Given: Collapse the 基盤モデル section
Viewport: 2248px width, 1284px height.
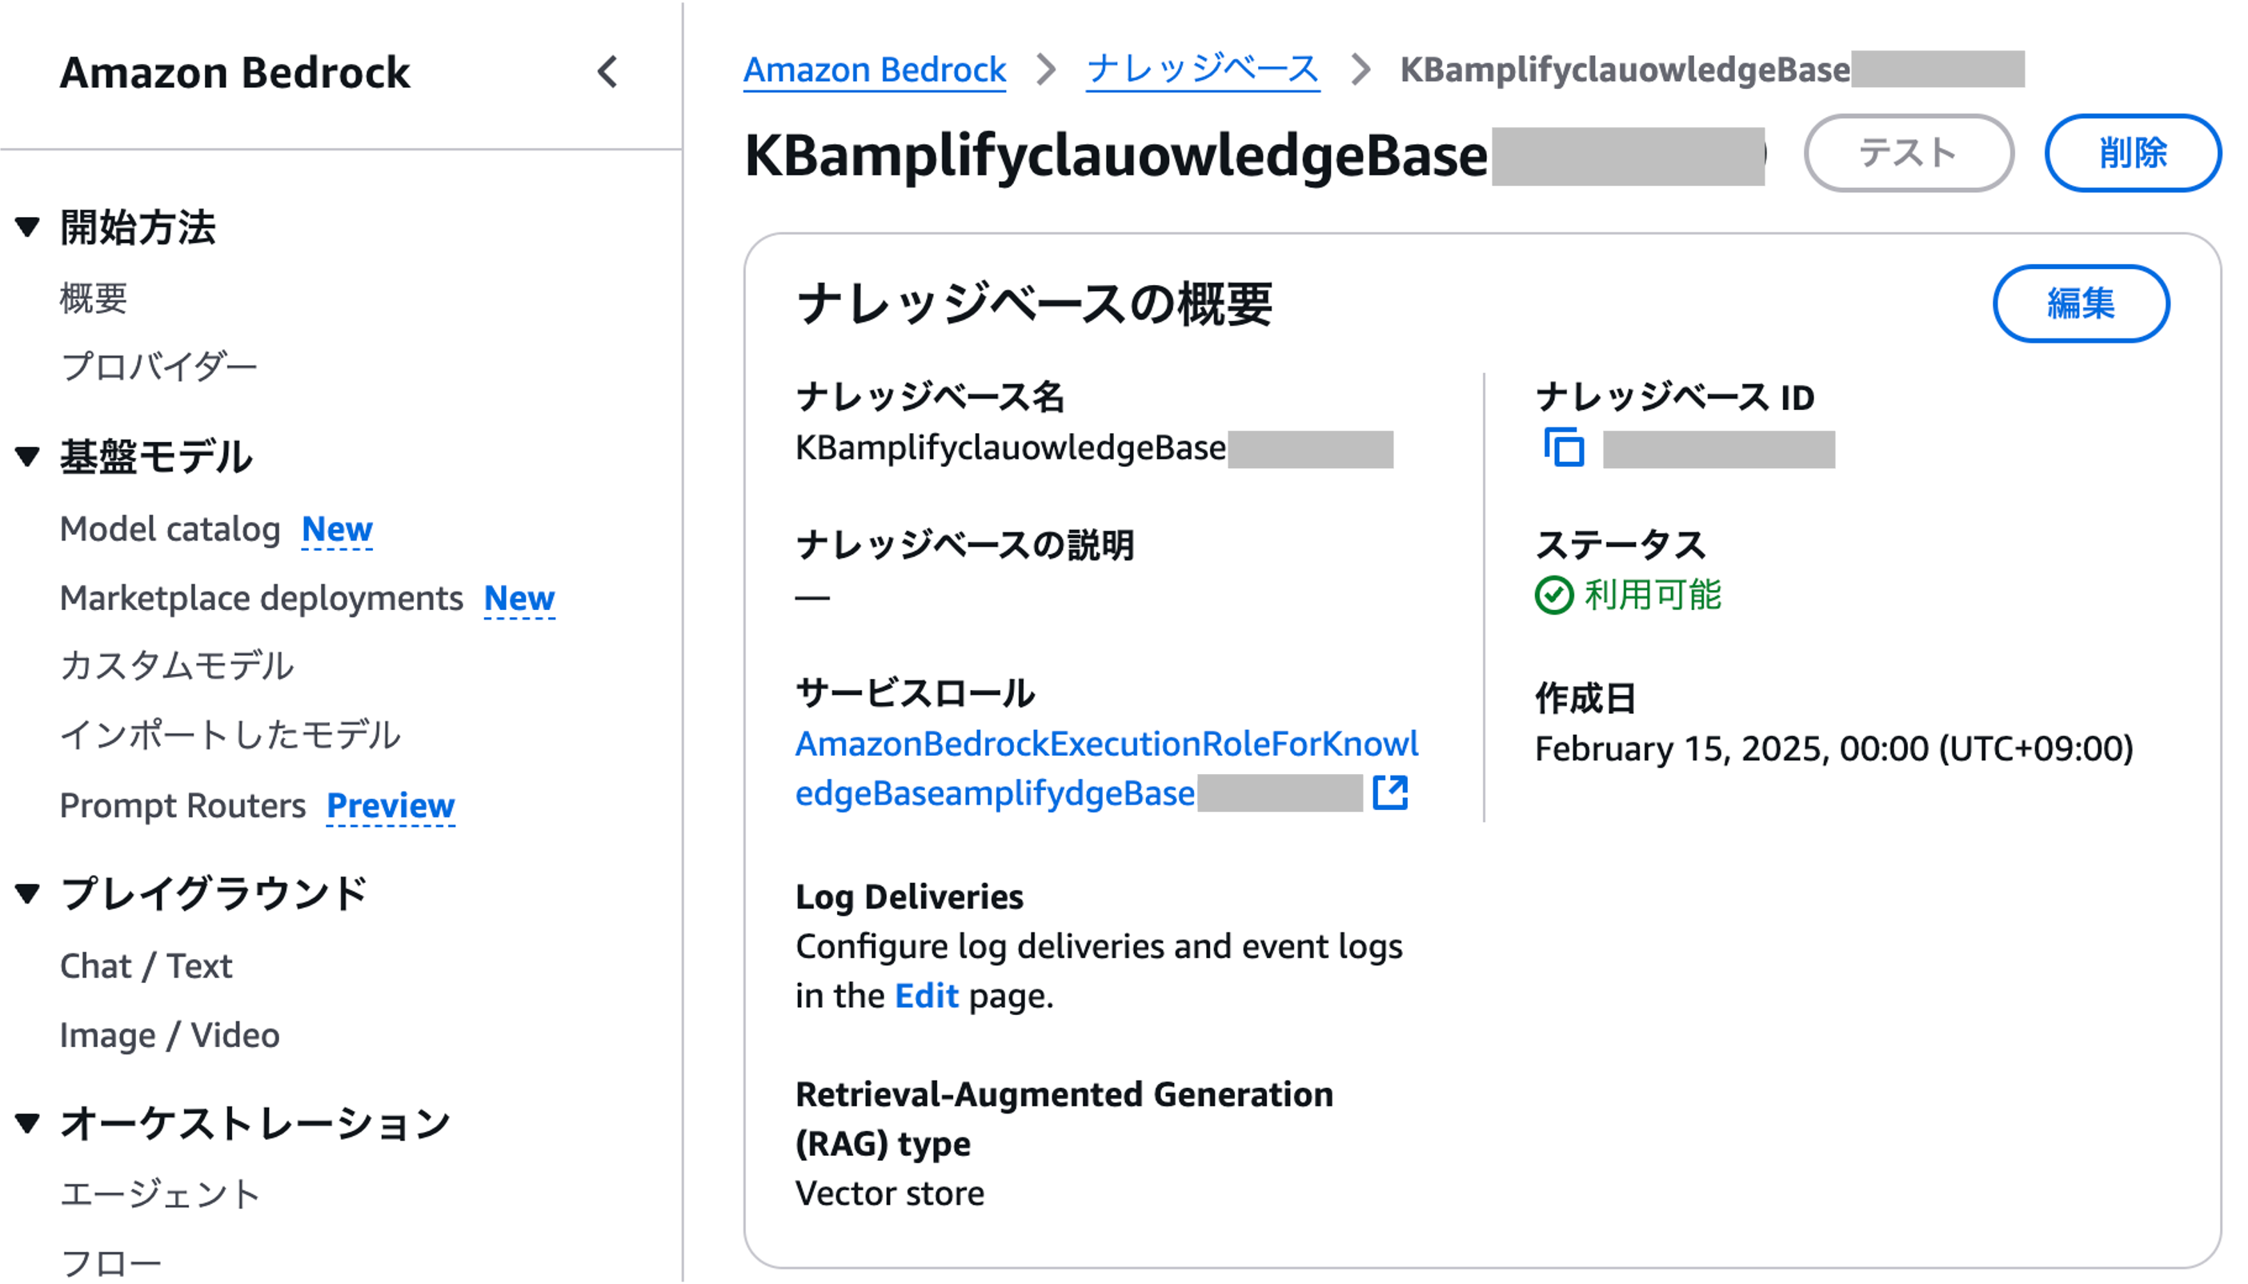Looking at the screenshot, I should pyautogui.click(x=27, y=456).
